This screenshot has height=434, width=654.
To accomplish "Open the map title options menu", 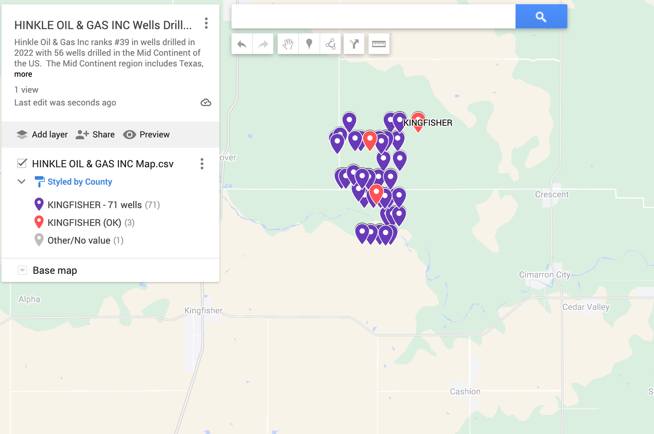I will (x=206, y=23).
